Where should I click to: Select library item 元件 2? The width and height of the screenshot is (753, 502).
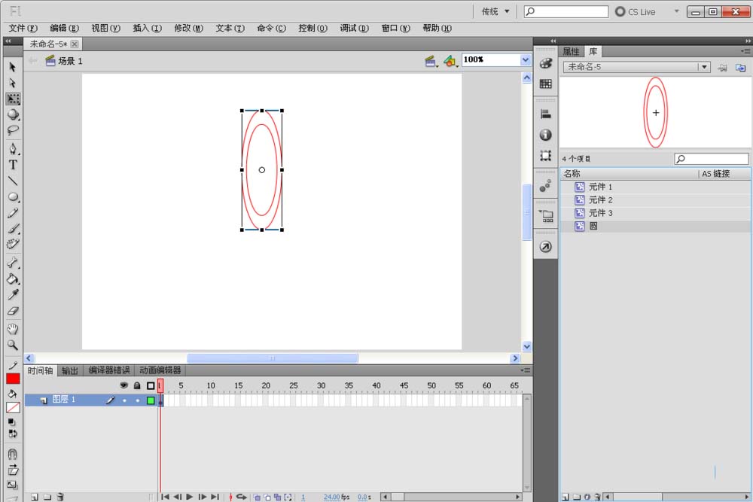pos(600,200)
